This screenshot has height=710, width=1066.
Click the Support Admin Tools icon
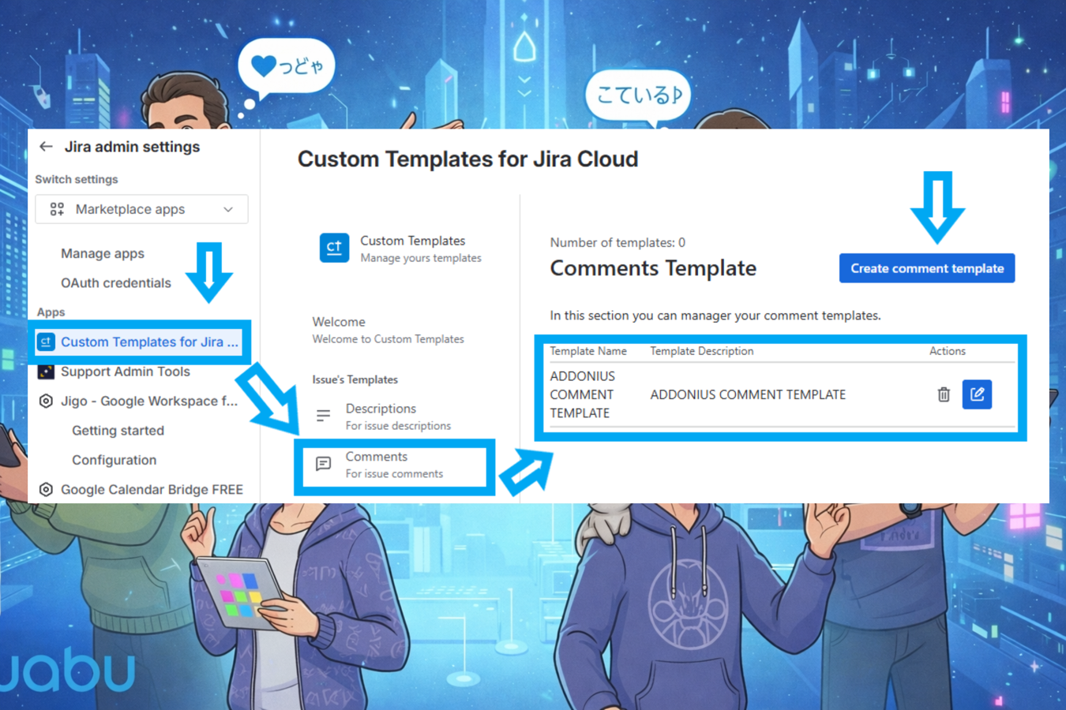(46, 372)
